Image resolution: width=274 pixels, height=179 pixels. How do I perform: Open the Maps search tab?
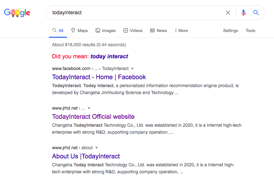click(79, 31)
